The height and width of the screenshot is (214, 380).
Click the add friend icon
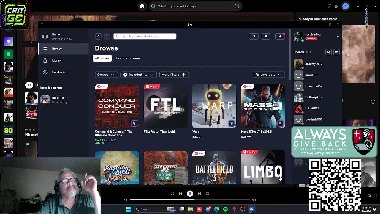point(336,52)
